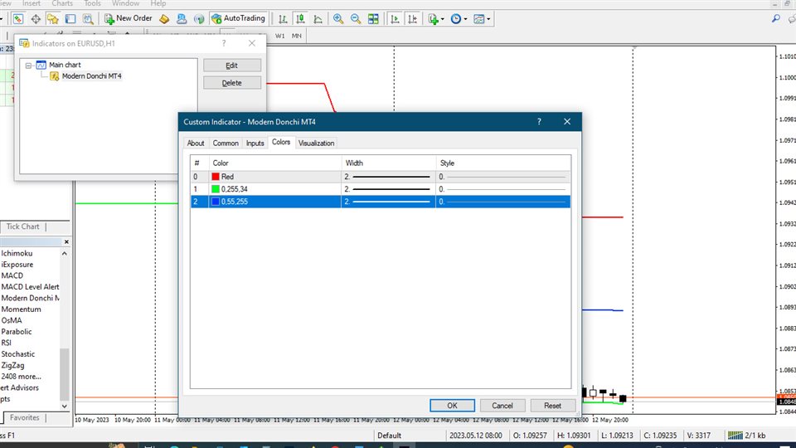The image size is (796, 448).
Task: Open the Visualization tab
Action: point(316,143)
